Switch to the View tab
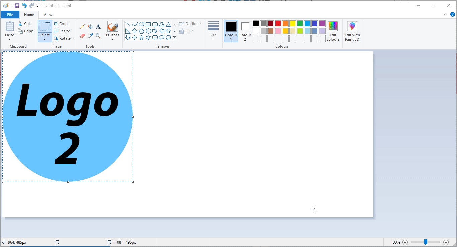 (48, 15)
